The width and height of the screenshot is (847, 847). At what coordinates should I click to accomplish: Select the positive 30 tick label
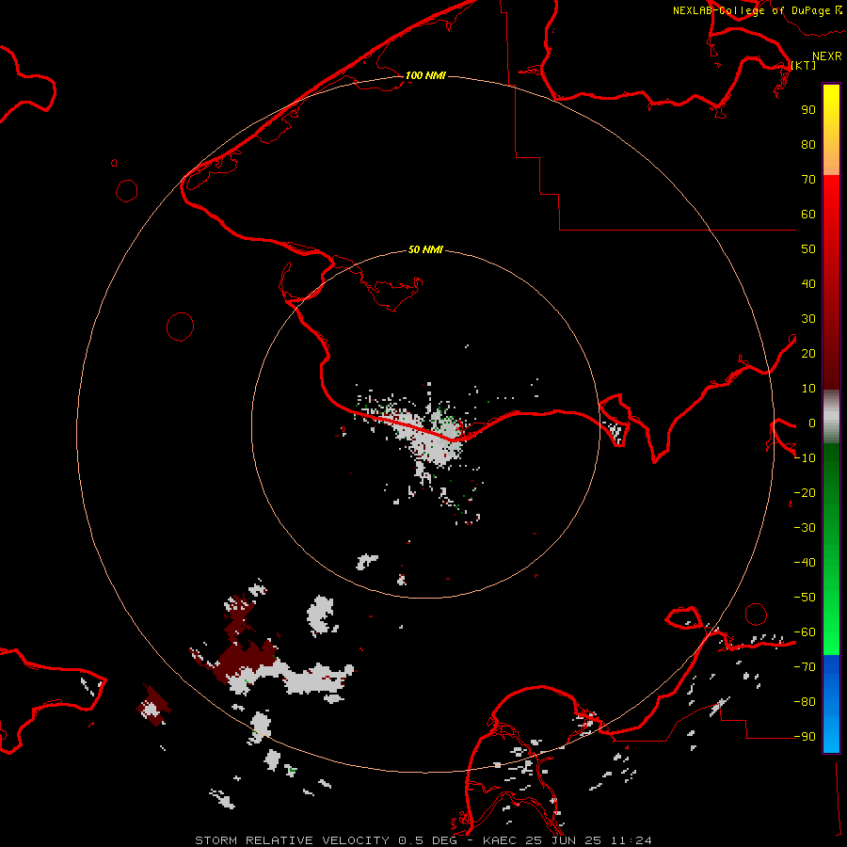pos(808,319)
